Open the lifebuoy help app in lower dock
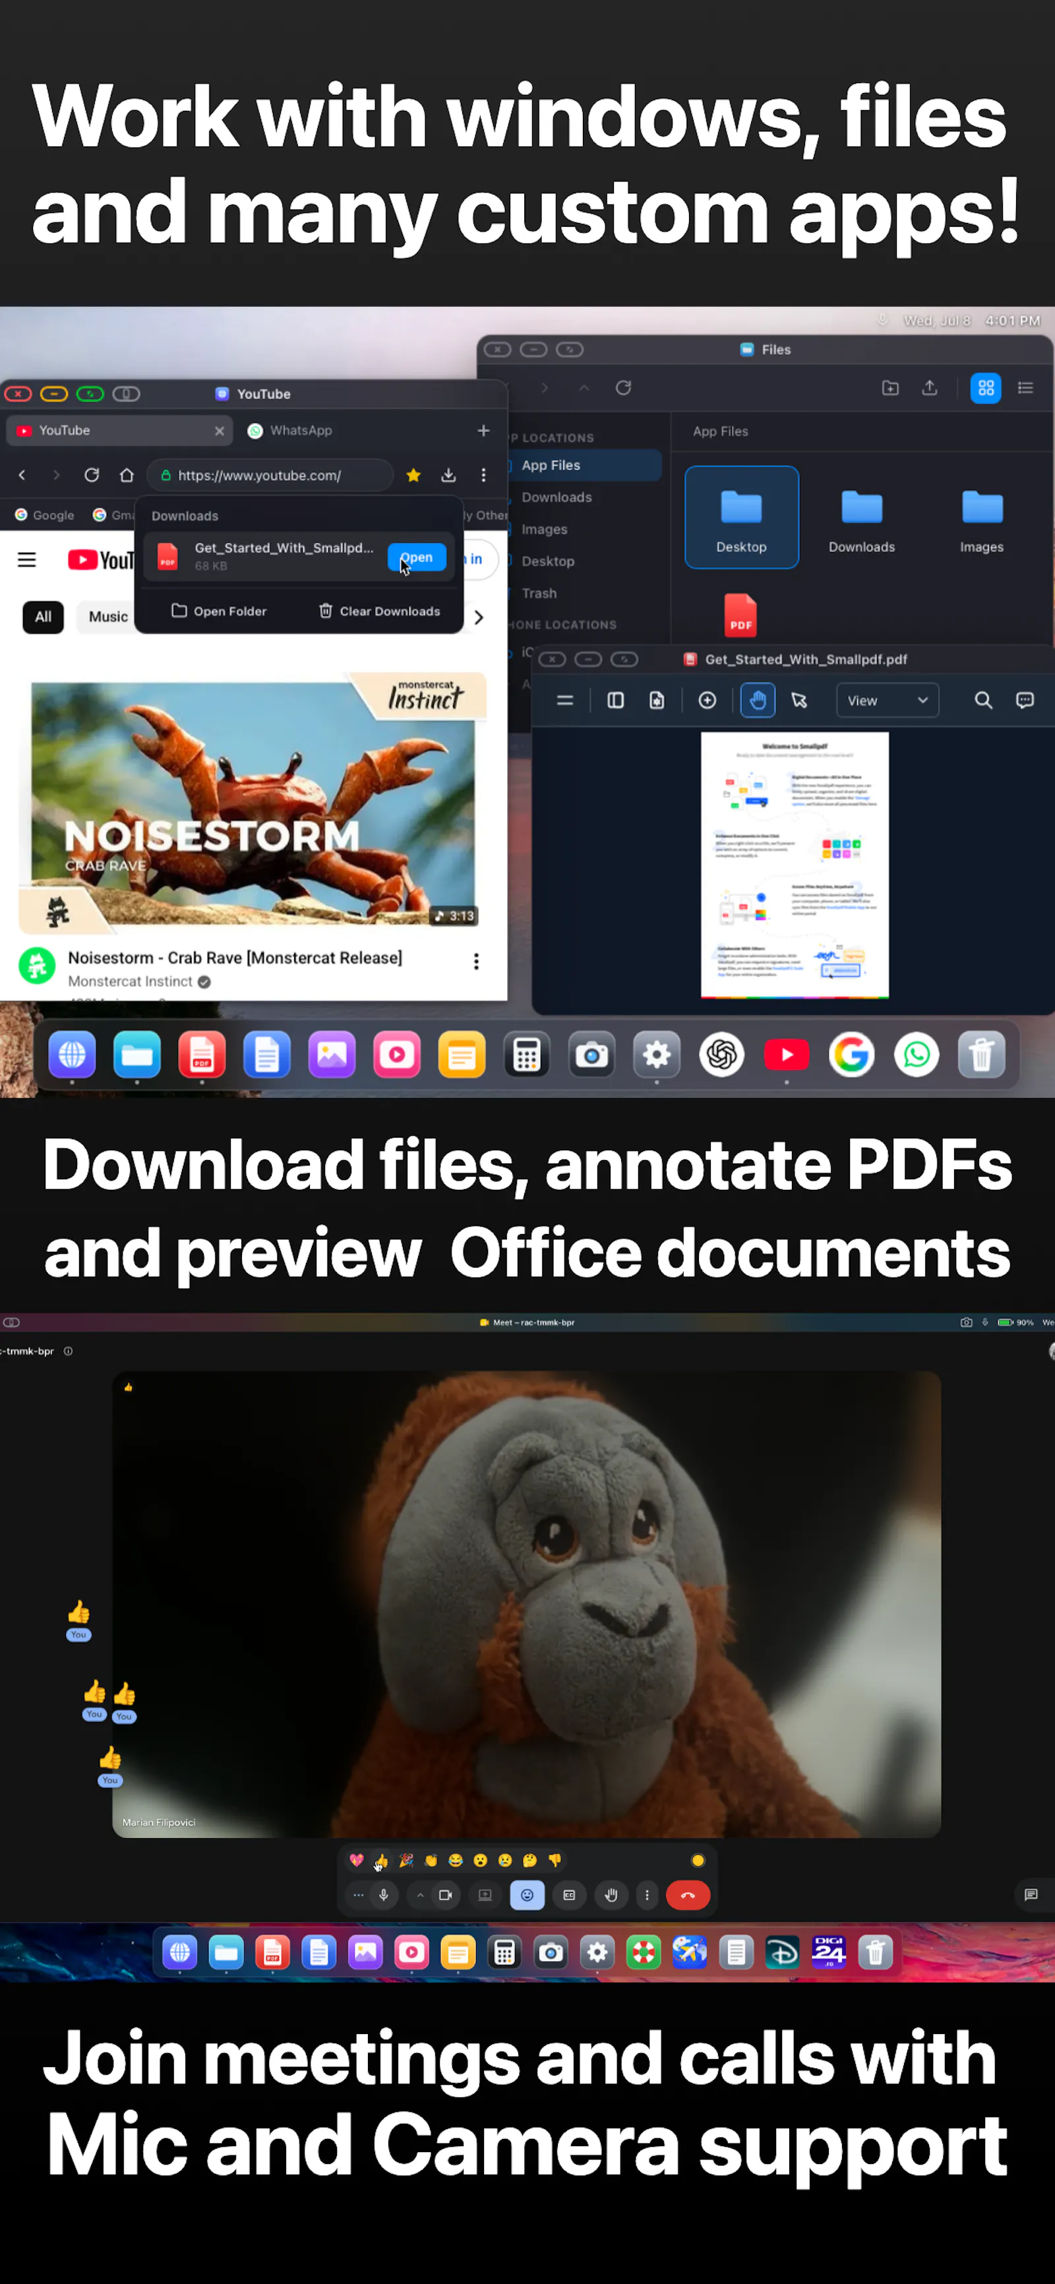This screenshot has width=1055, height=2284. pos(644,1952)
